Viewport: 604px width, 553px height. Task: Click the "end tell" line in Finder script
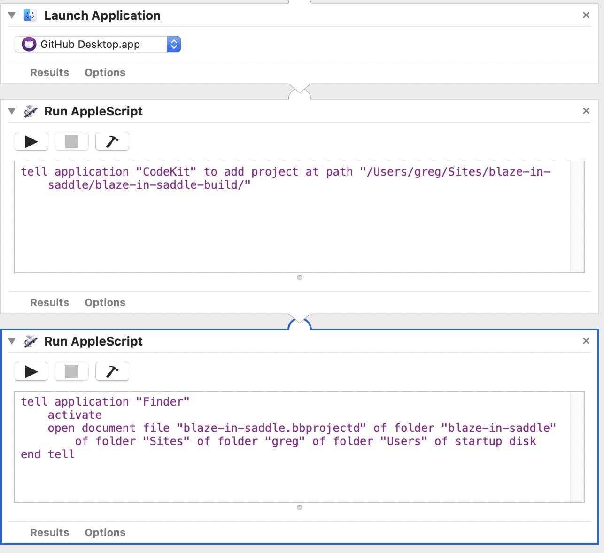pyautogui.click(x=48, y=454)
